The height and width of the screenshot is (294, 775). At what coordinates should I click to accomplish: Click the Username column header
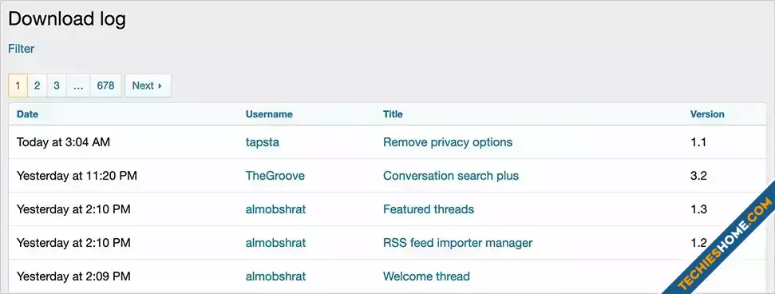pos(269,114)
